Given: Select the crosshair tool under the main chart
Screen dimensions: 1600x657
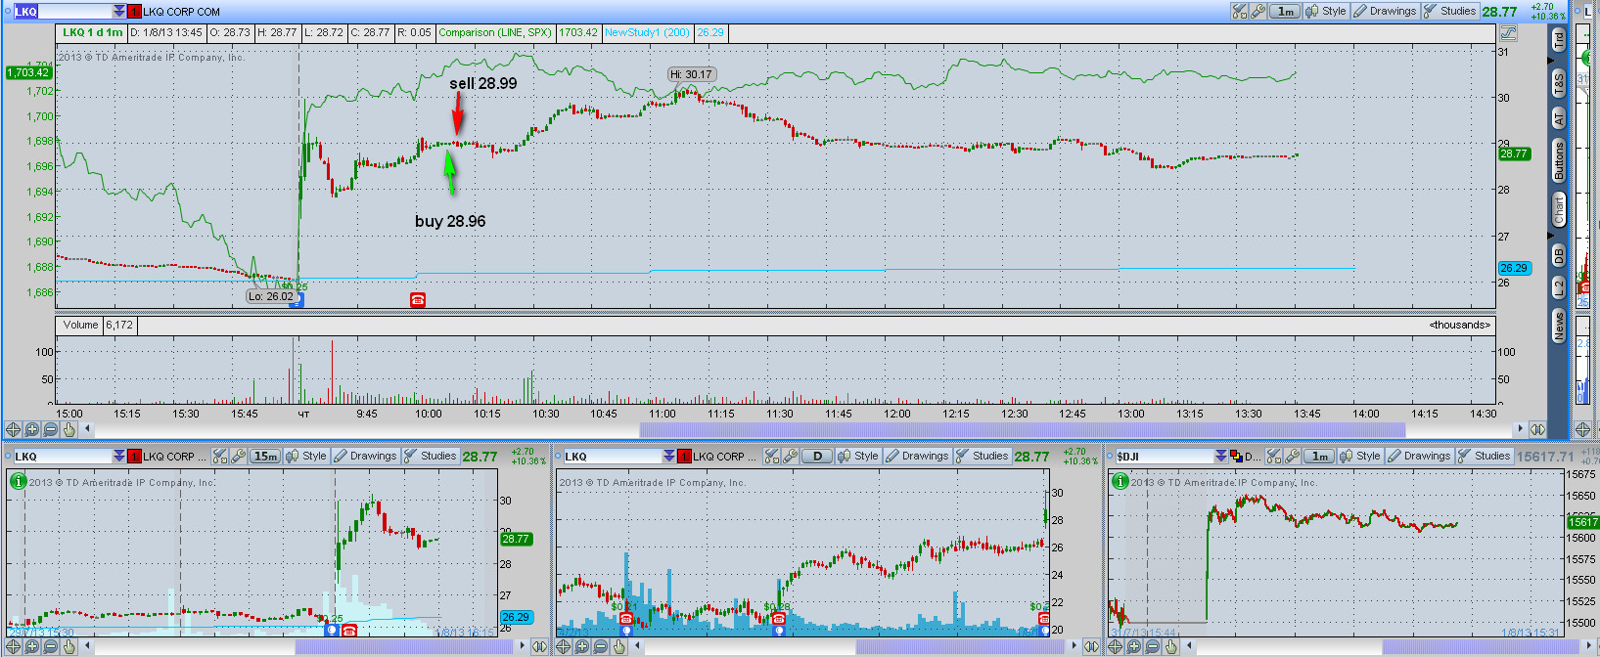Looking at the screenshot, I should 14,429.
